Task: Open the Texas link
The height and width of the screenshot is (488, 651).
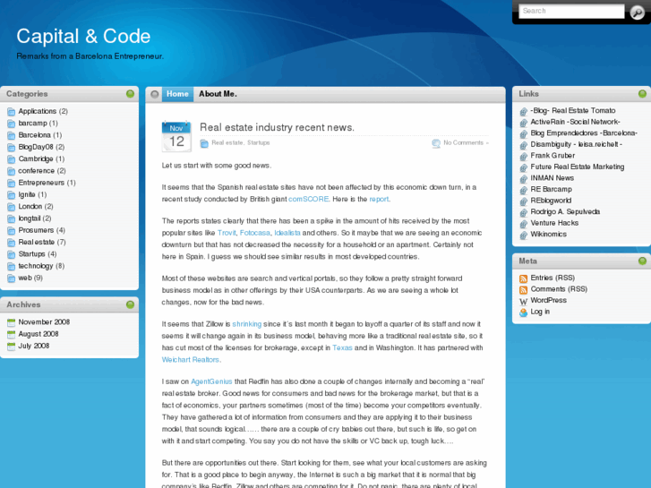Action: 342,348
